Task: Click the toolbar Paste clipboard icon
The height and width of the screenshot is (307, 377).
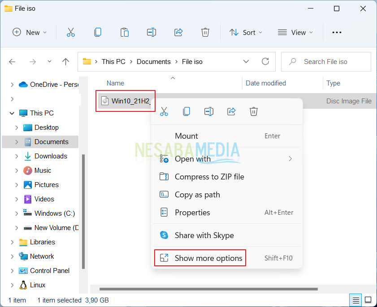Action: tap(125, 32)
